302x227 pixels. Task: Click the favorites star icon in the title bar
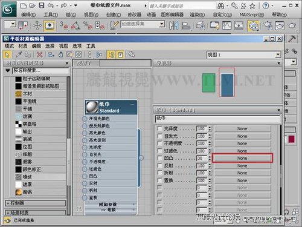tap(252, 6)
